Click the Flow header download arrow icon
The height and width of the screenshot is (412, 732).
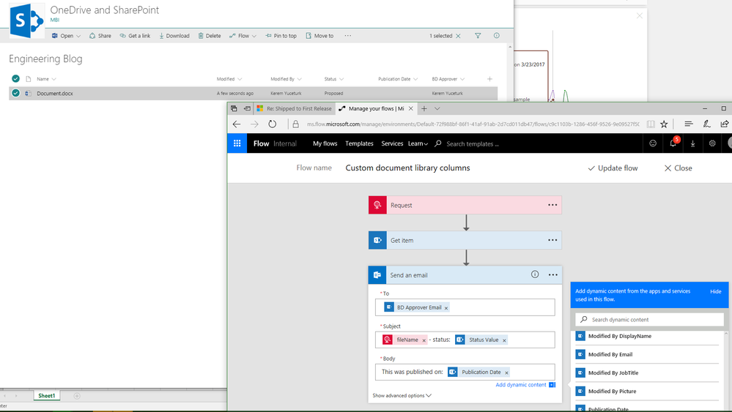(x=692, y=143)
